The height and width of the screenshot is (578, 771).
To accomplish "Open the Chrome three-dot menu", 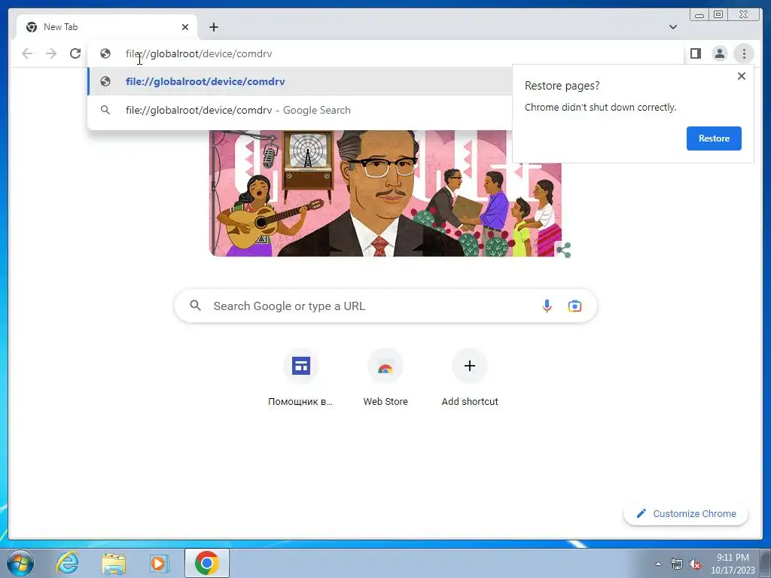I will (x=744, y=53).
